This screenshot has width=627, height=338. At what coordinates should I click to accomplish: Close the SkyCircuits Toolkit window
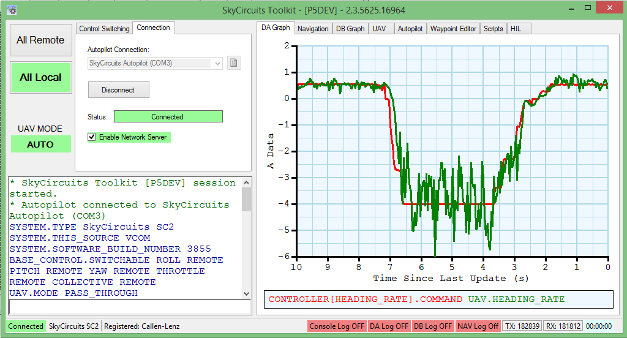(x=609, y=8)
